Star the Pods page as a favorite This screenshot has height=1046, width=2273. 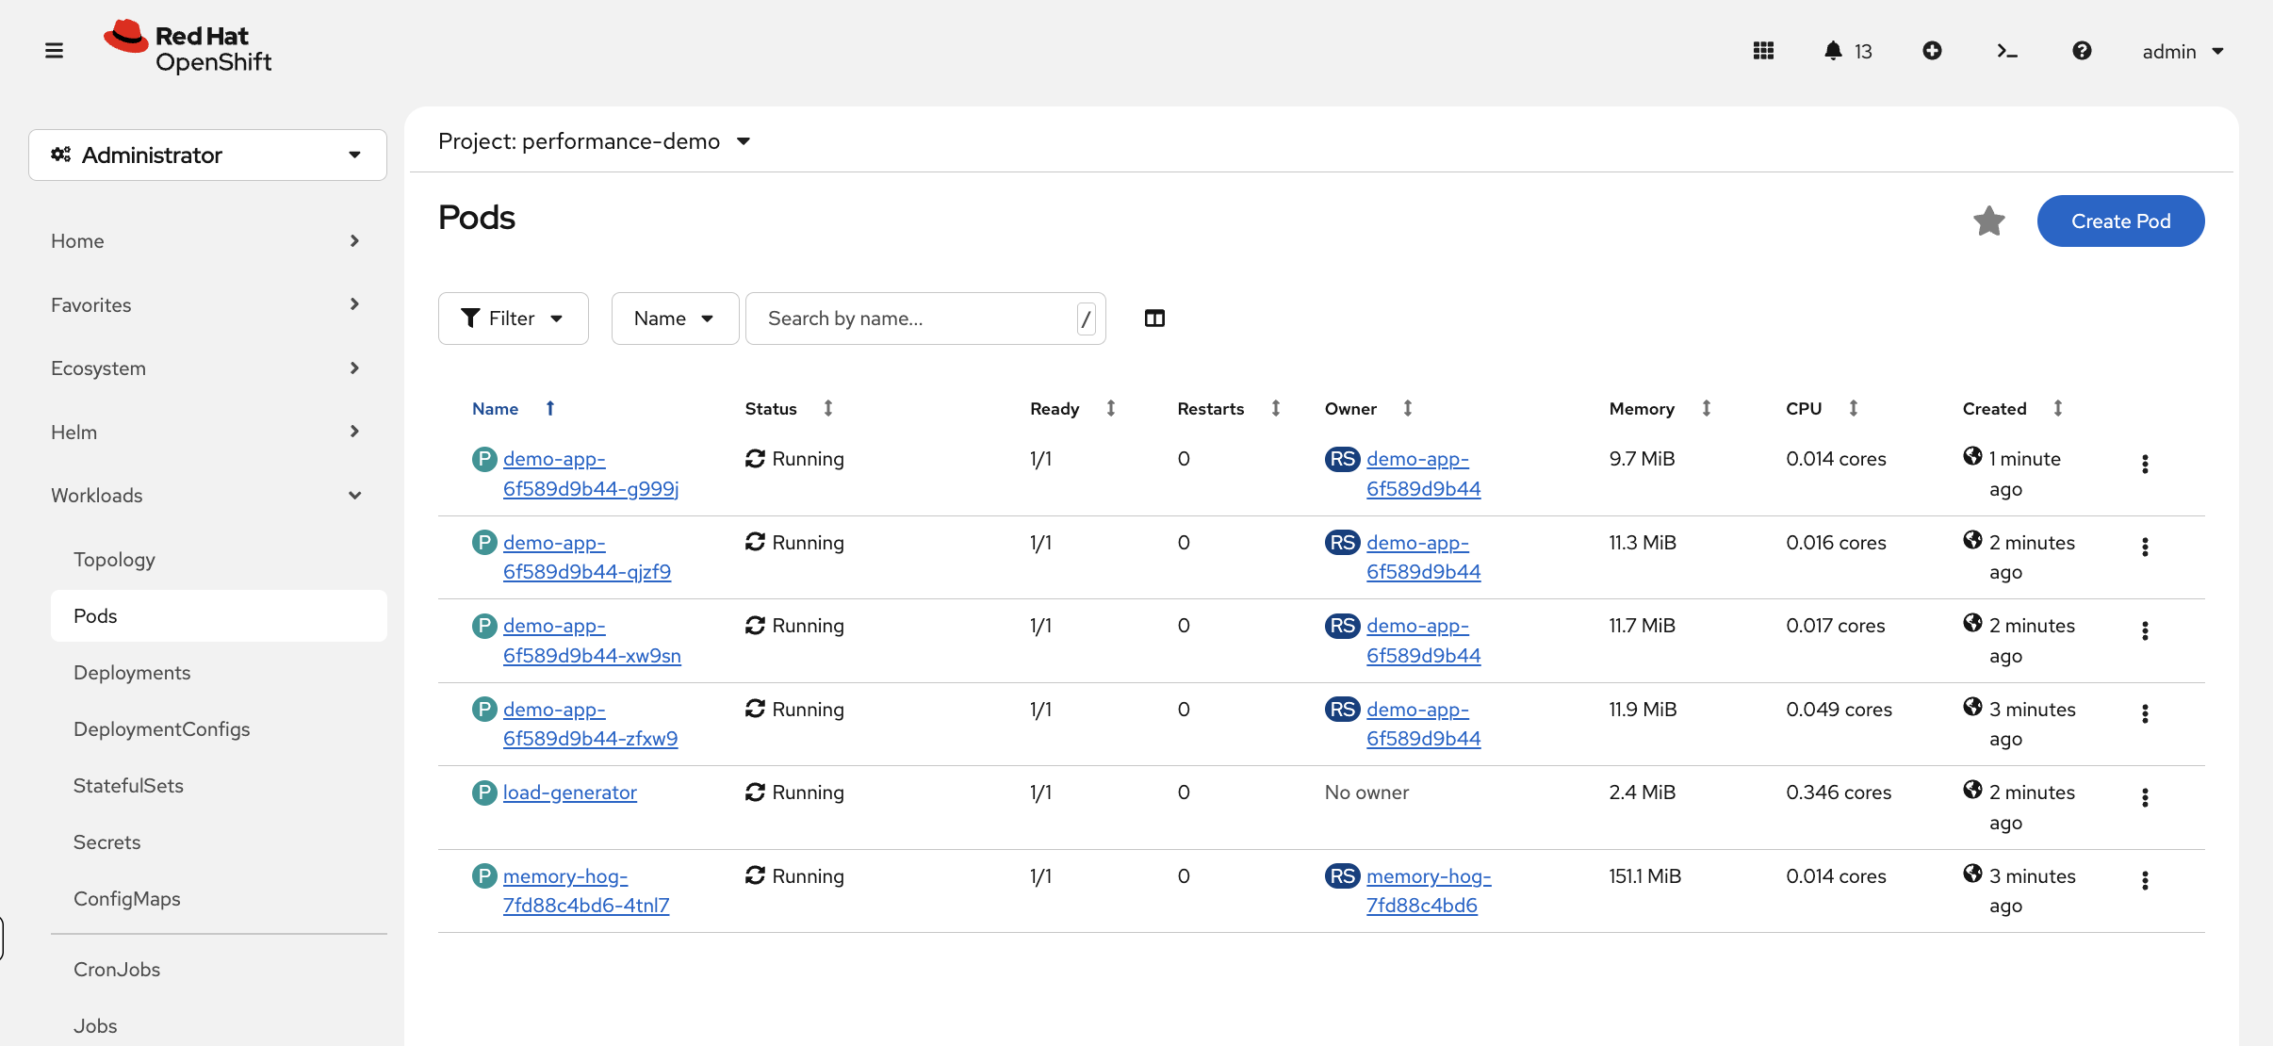(x=1989, y=221)
